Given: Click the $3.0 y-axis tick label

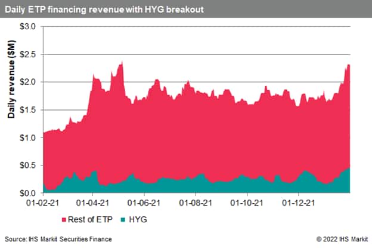Looking at the screenshot, I should (x=30, y=27).
